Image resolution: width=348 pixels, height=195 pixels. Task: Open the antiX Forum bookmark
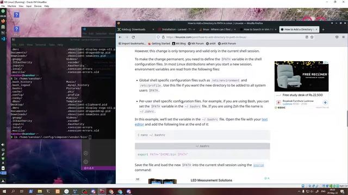[x=227, y=43]
